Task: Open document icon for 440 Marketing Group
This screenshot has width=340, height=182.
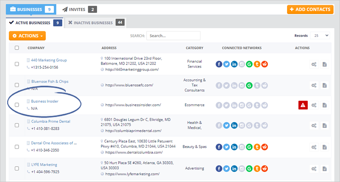Action: pyautogui.click(x=324, y=64)
